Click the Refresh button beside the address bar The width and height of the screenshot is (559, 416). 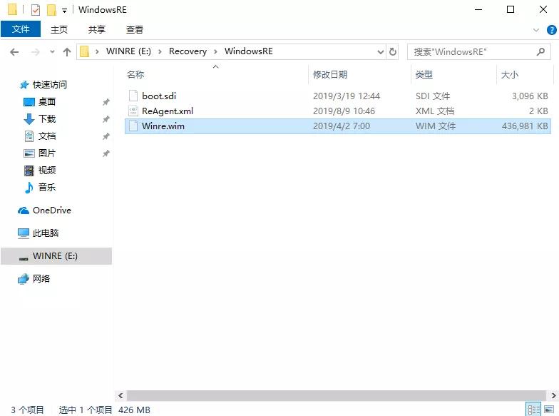click(393, 51)
